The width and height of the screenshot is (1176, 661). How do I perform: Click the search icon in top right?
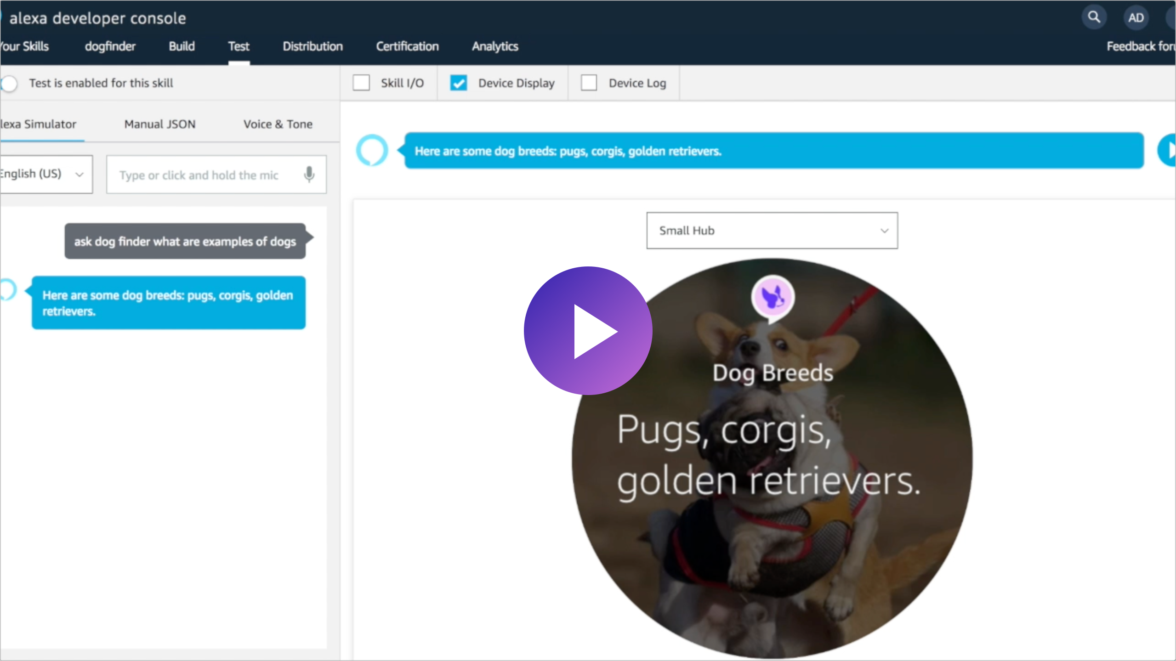1094,17
